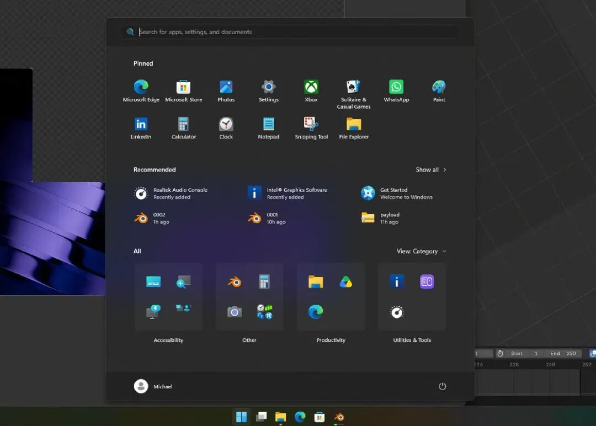
Task: Click Blender's End frame field
Action: (563, 353)
